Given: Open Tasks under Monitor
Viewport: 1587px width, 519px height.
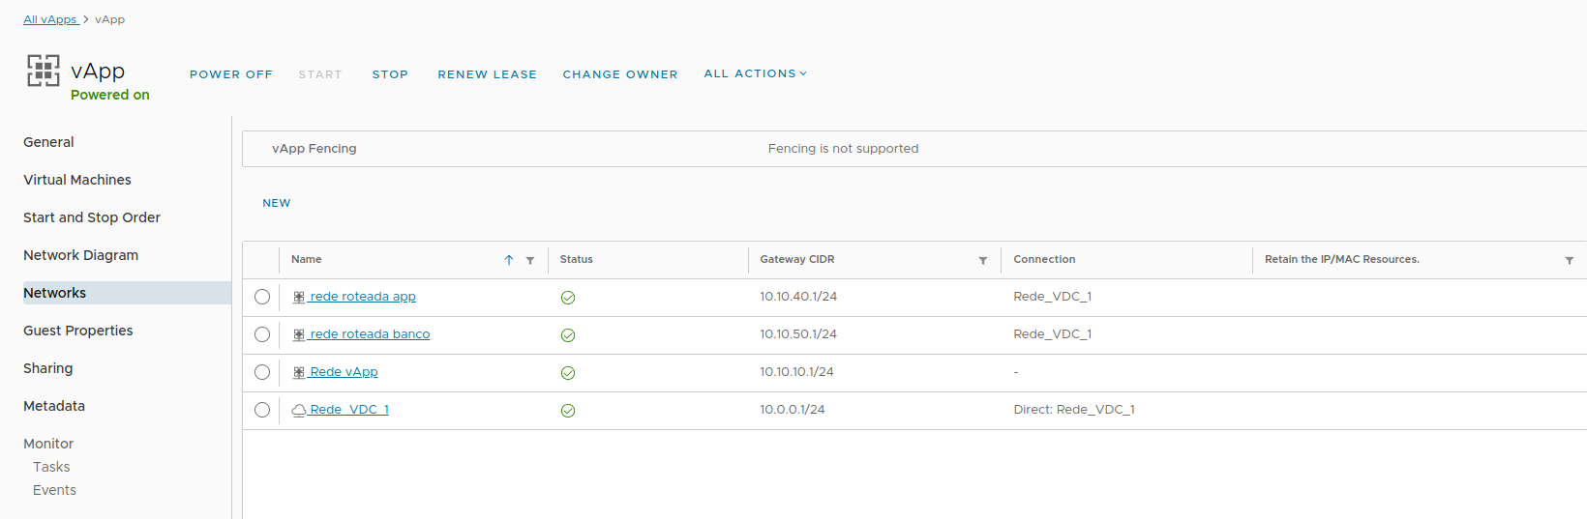Looking at the screenshot, I should [x=51, y=467].
